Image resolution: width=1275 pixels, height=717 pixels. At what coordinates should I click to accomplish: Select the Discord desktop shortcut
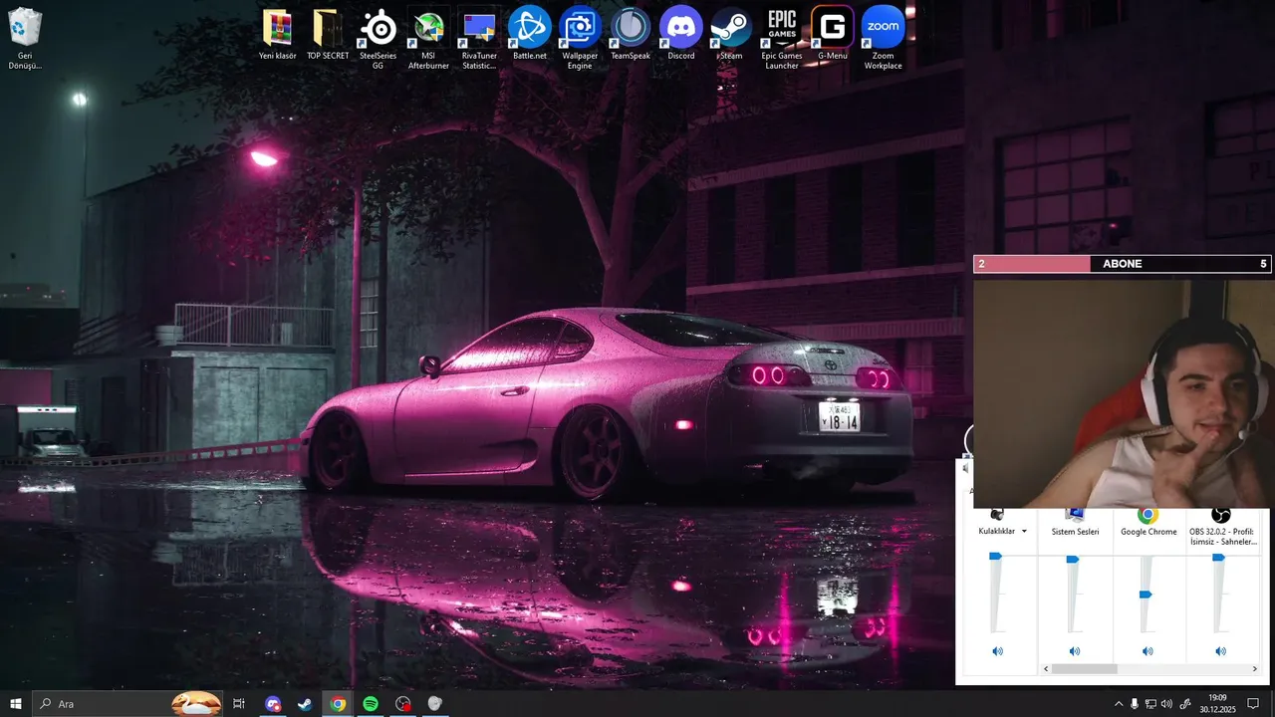[681, 35]
